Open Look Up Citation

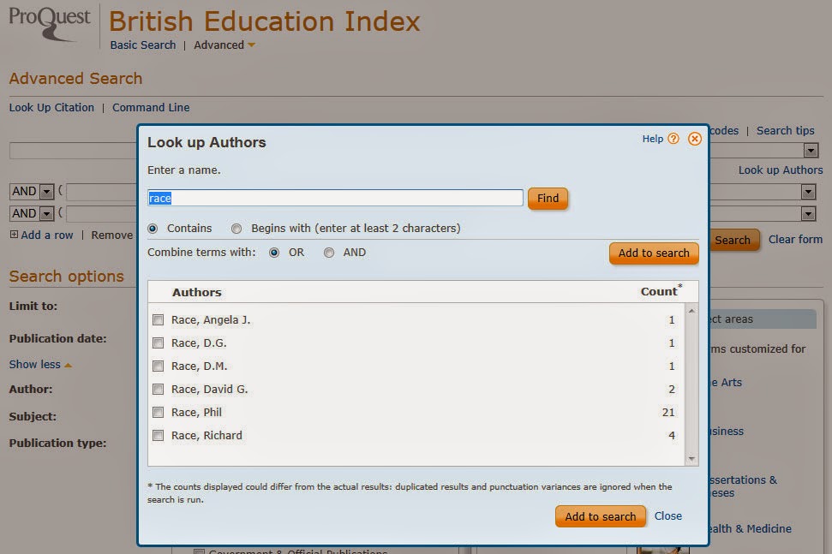coord(51,108)
